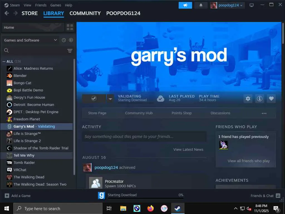Select DPET : Desktop Pet Engine
The width and height of the screenshot is (285, 214).
(37, 112)
